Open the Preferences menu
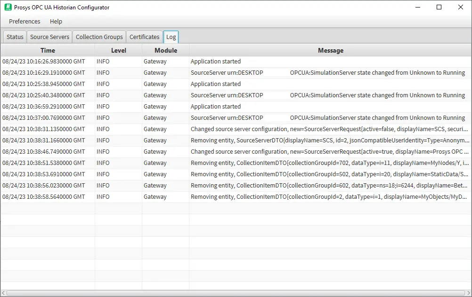This screenshot has width=472, height=297. [x=24, y=22]
